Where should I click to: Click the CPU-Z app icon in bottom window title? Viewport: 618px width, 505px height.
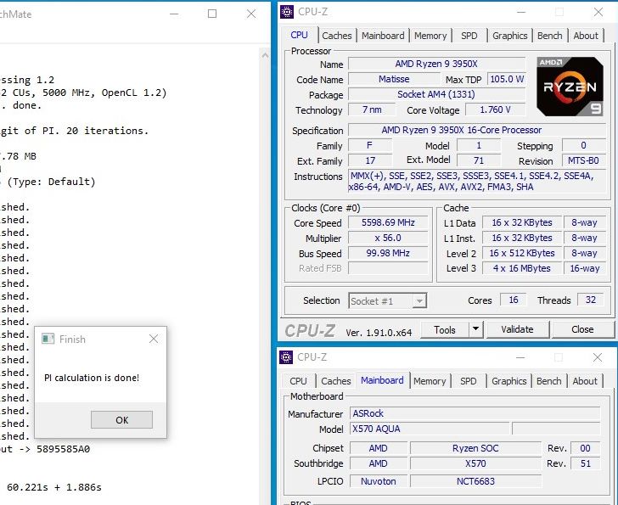pyautogui.click(x=286, y=357)
